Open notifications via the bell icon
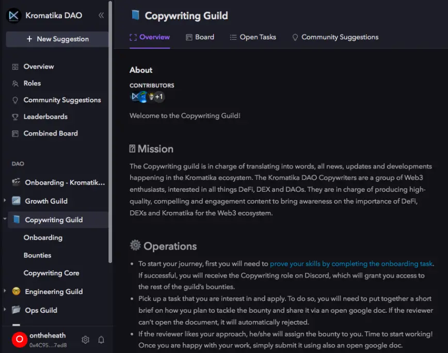The image size is (448, 353). [x=101, y=340]
